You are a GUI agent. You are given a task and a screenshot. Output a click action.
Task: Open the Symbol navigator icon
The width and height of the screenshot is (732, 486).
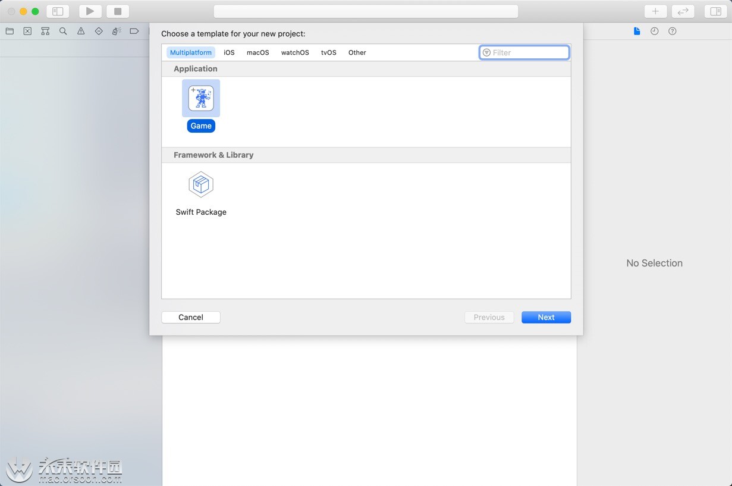click(x=45, y=31)
